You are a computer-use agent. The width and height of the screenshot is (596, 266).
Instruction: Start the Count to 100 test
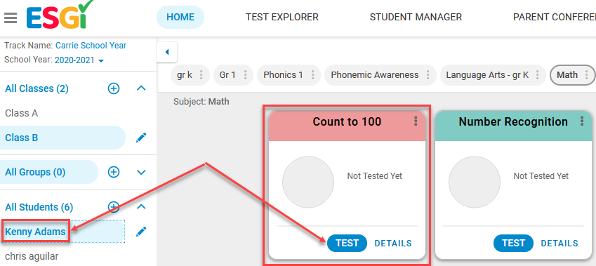pos(347,244)
